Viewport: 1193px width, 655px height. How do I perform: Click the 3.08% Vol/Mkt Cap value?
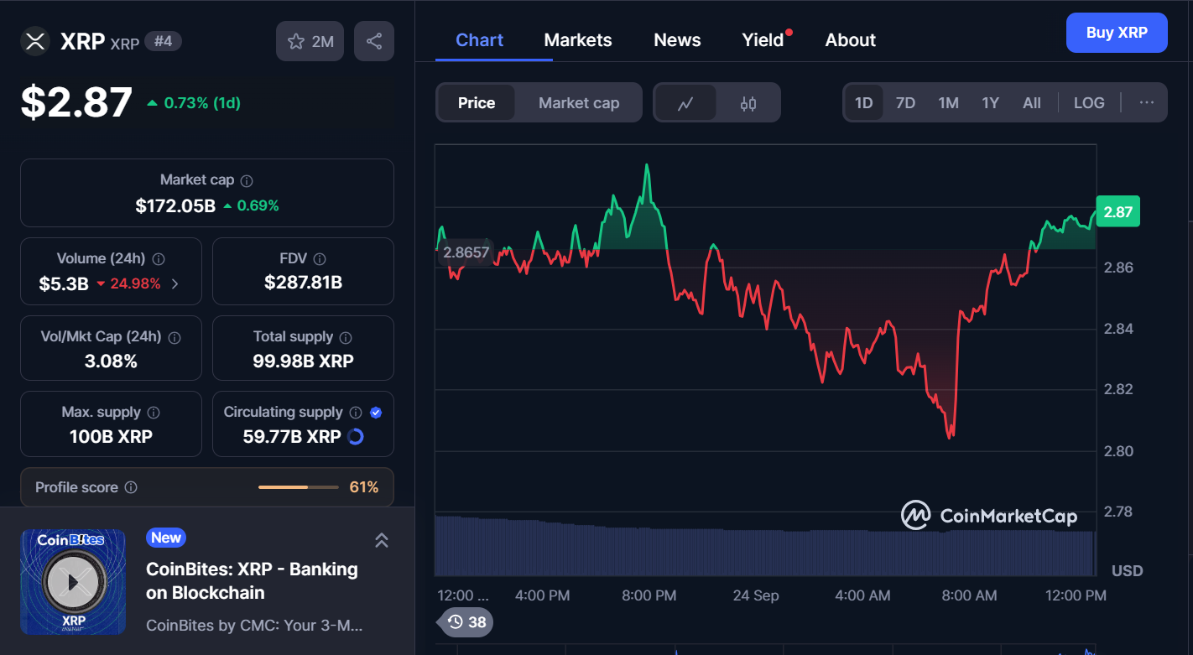click(111, 361)
